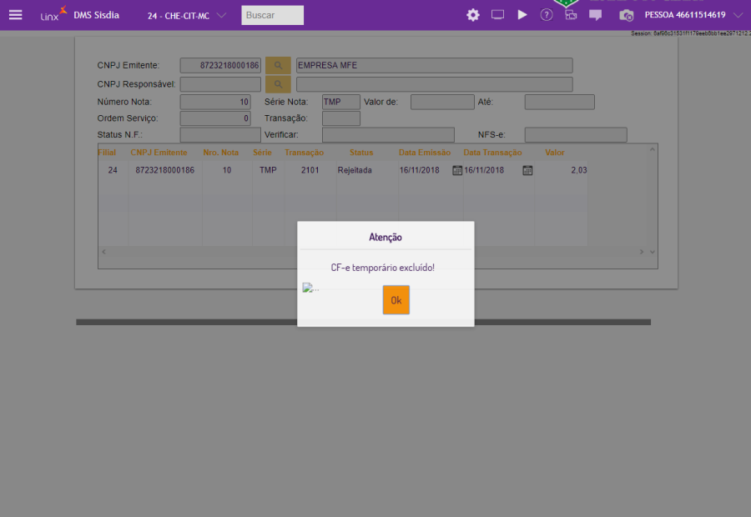Click the Valor column header
Image resolution: width=751 pixels, height=517 pixels.
coord(555,153)
